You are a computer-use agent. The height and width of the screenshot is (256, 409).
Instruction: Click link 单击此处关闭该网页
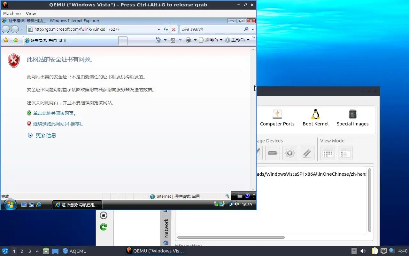click(x=55, y=113)
